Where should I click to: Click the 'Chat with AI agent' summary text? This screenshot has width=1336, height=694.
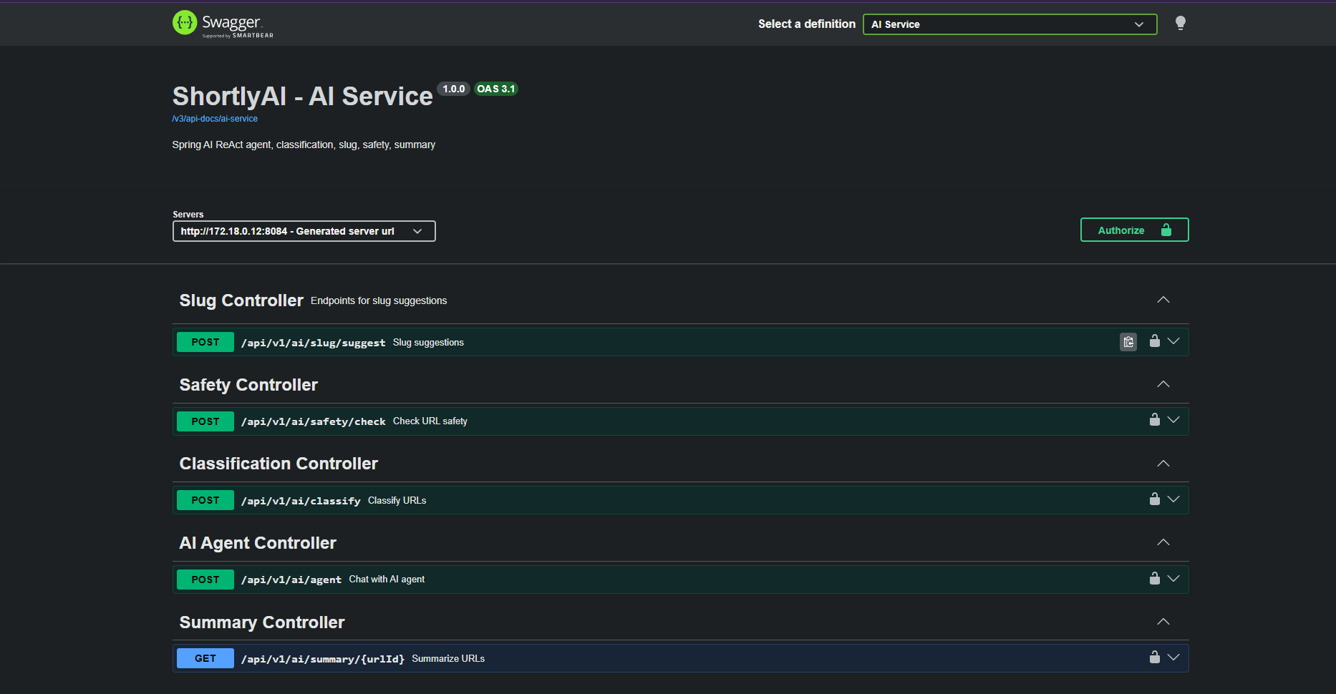pyautogui.click(x=387, y=580)
